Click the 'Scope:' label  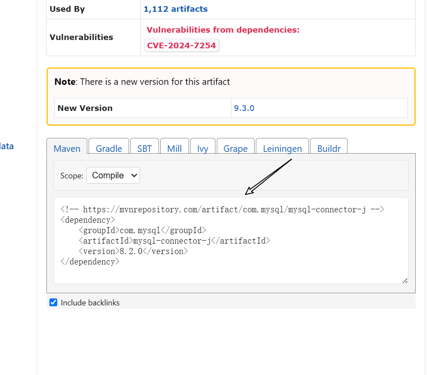click(x=72, y=176)
